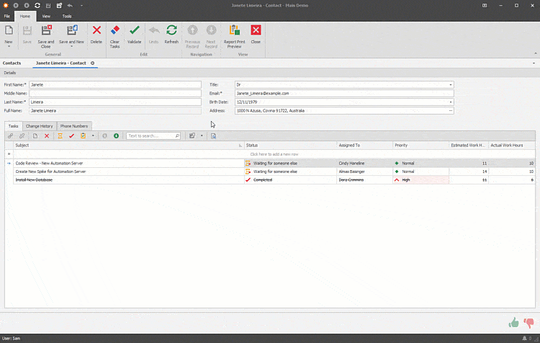Open the Phone Numbers tab

point(74,126)
